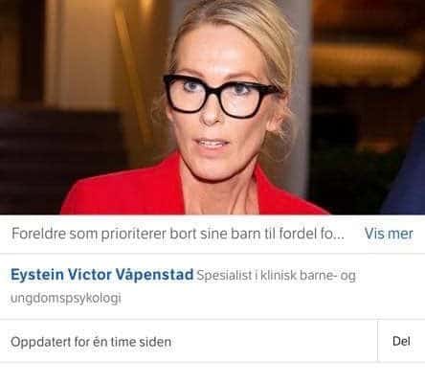
Task: Click the "Oppdatert for én time siden" timestamp
Action: coord(91,342)
